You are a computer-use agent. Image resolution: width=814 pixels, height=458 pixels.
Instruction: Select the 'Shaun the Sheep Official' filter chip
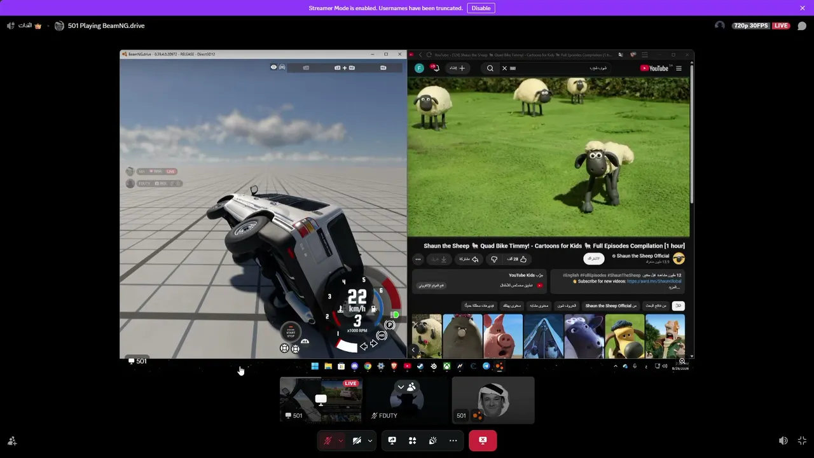coord(610,306)
